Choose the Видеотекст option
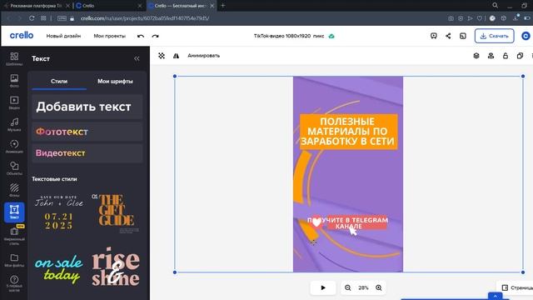Image resolution: width=533 pixels, height=300 pixels. (87, 153)
